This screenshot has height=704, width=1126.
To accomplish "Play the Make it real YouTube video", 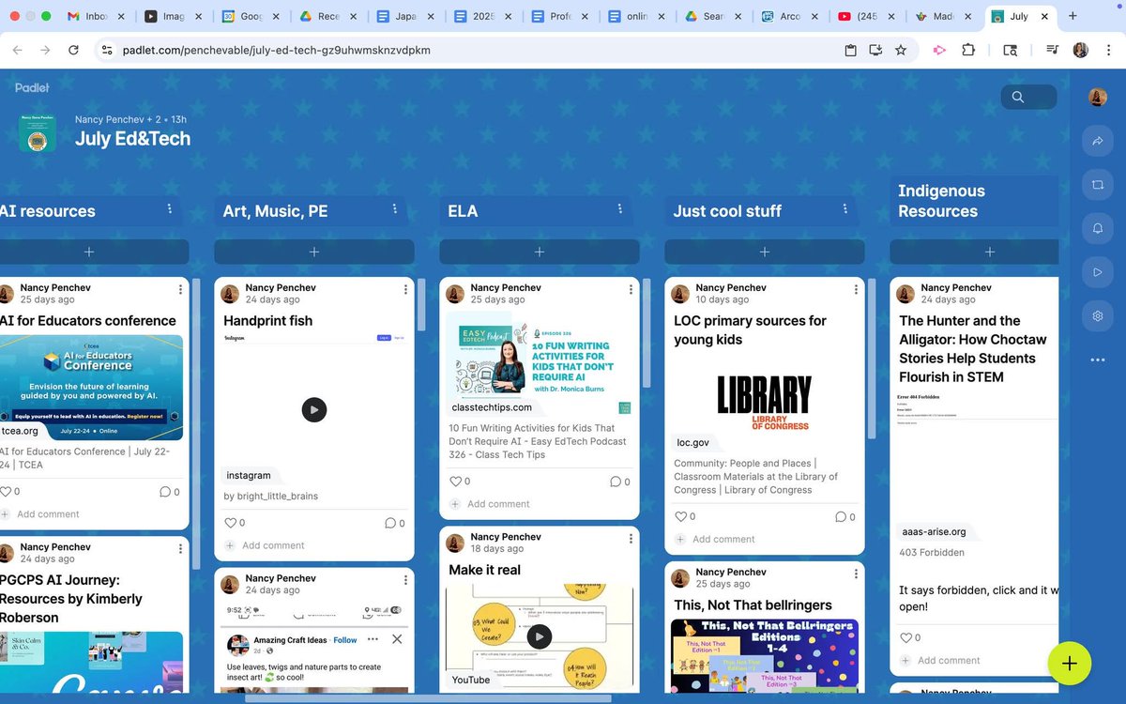I will pos(539,637).
